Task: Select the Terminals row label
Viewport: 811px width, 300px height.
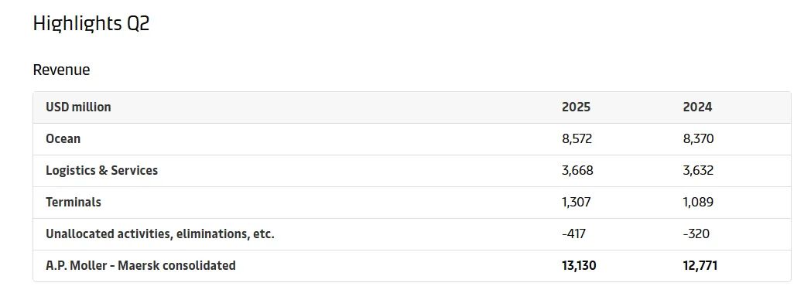Action: 74,202
